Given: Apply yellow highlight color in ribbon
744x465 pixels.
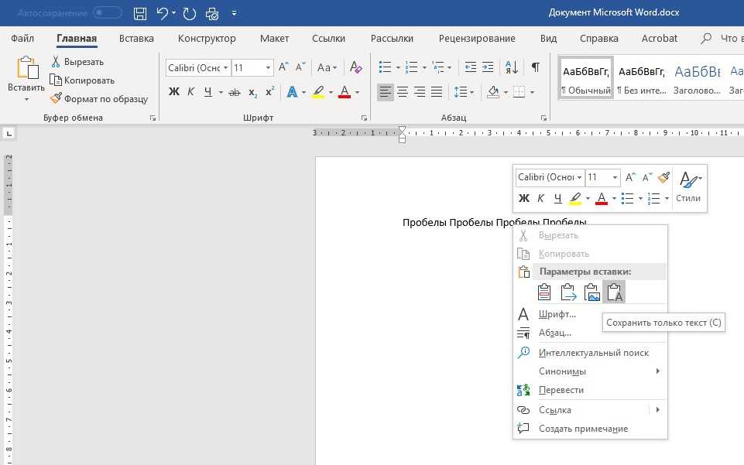Looking at the screenshot, I should (x=318, y=92).
